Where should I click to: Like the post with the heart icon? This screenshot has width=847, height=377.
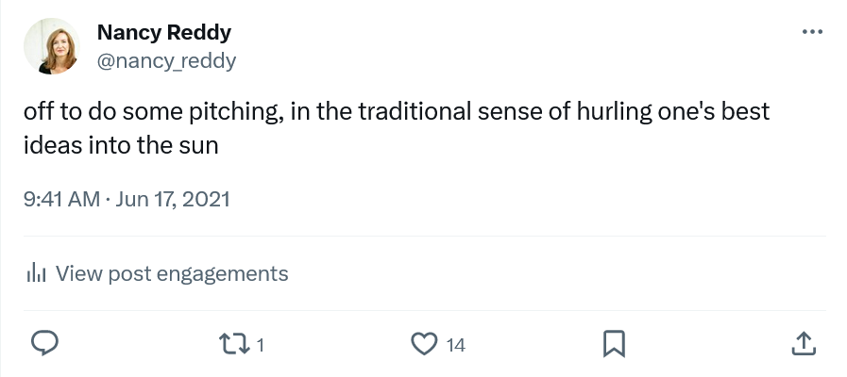pyautogui.click(x=426, y=344)
